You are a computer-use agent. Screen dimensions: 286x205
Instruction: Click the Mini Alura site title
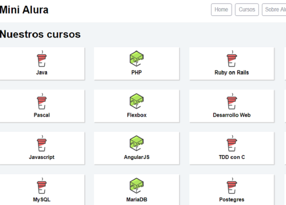coord(24,10)
